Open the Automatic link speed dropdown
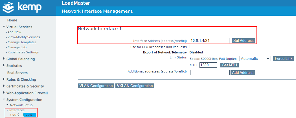The height and width of the screenshot is (118, 296). tap(255, 59)
